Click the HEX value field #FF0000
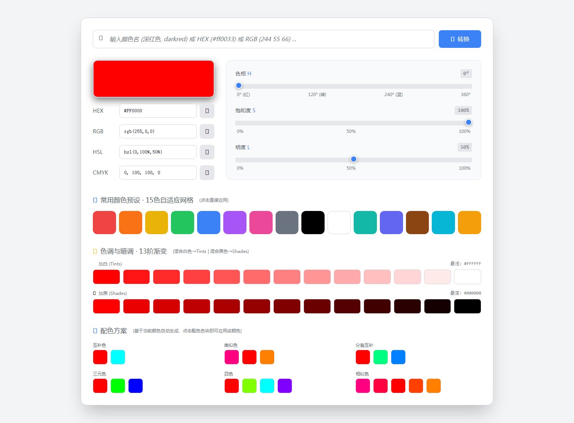 pos(158,111)
